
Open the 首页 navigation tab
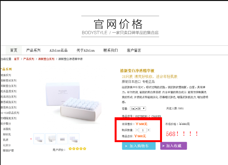[14, 50]
